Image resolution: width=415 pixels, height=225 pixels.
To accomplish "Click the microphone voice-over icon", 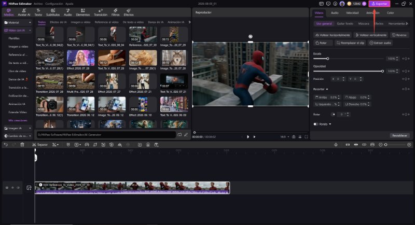I will (x=336, y=145).
